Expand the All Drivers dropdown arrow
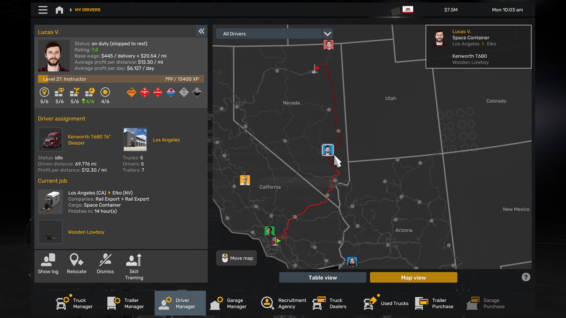Viewport: 566px width, 318px height. point(328,34)
